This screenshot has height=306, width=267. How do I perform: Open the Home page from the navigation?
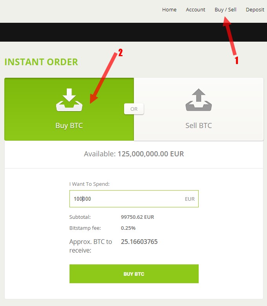pyautogui.click(x=169, y=9)
